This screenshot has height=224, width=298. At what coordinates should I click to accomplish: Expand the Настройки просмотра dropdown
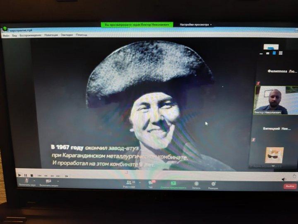pyautogui.click(x=196, y=25)
